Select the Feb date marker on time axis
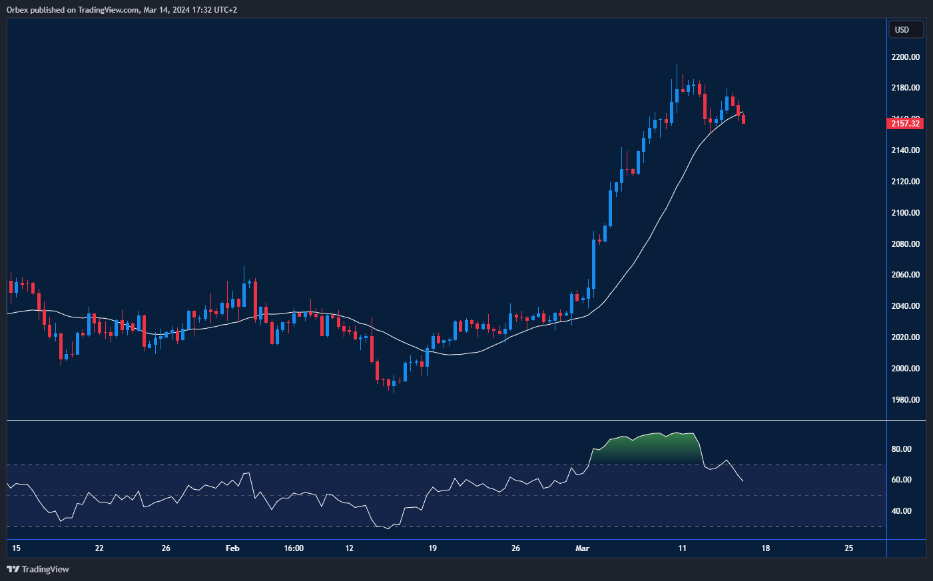933x581 pixels. pyautogui.click(x=232, y=548)
